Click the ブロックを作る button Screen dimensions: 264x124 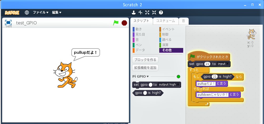tap(145, 60)
